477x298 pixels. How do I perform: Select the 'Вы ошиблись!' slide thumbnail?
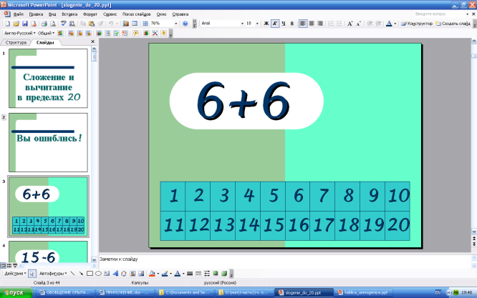coord(48,141)
